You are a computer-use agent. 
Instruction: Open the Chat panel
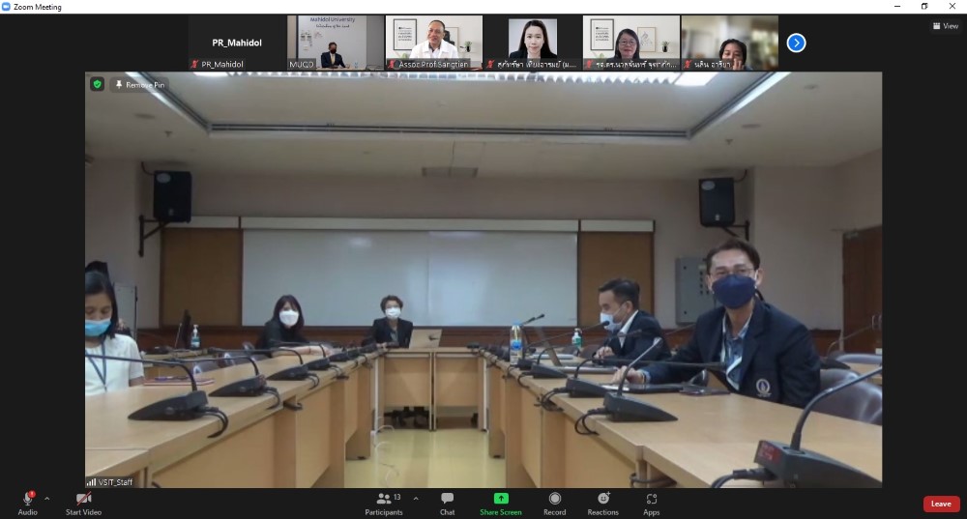coord(447,499)
